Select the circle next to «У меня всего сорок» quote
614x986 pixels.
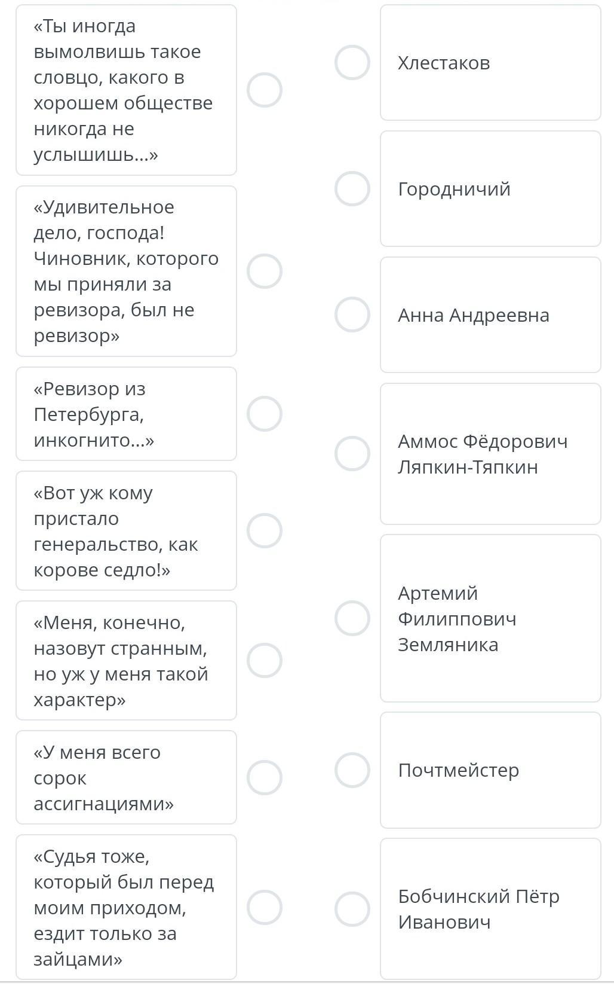(265, 777)
